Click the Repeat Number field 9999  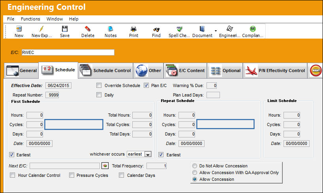tap(52, 95)
